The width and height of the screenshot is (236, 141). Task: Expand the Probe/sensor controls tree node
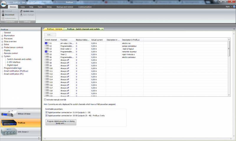click(x=2, y=47)
